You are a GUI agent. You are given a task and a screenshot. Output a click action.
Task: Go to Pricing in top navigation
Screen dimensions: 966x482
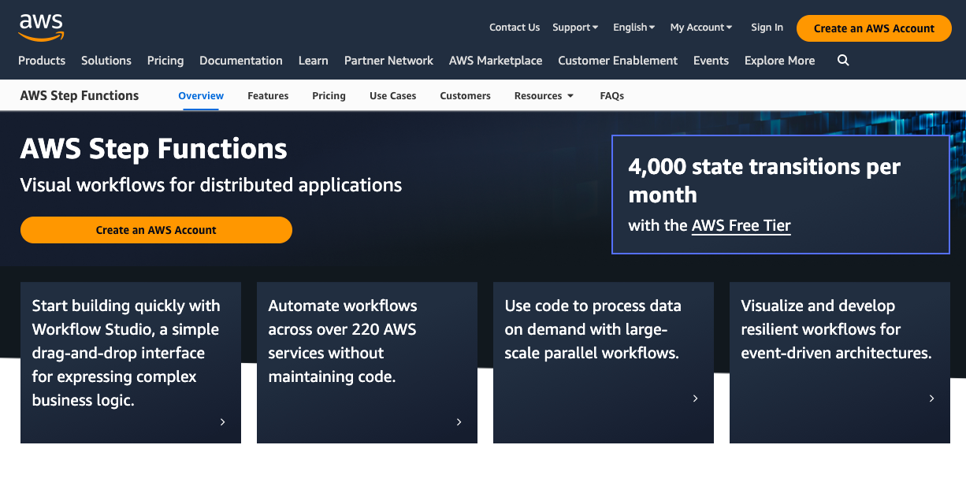click(165, 61)
